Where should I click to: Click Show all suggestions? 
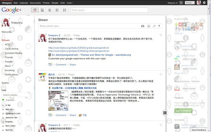tap(179, 73)
